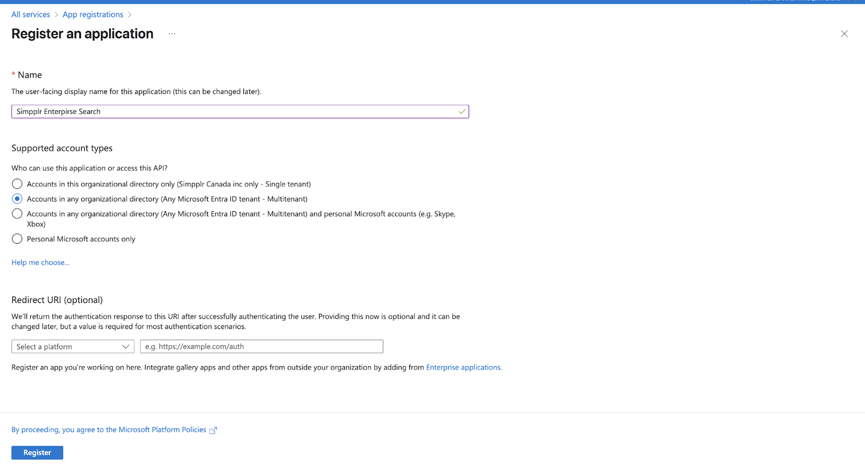
Task: Expand the Select a platform dropdown
Action: [72, 347]
